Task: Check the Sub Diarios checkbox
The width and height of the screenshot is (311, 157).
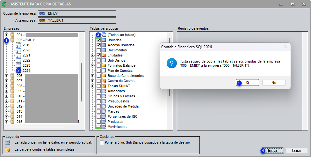Action: 98,60
